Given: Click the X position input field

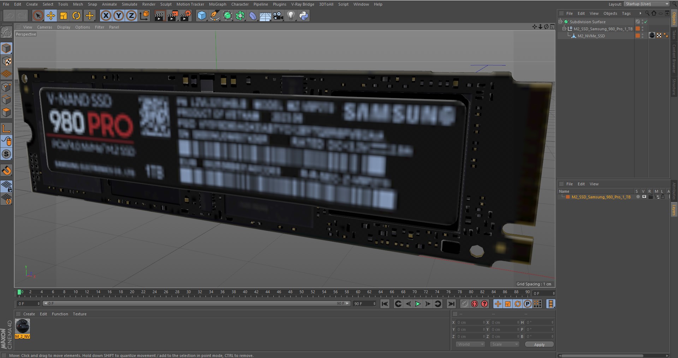Looking at the screenshot, I should tap(471, 322).
